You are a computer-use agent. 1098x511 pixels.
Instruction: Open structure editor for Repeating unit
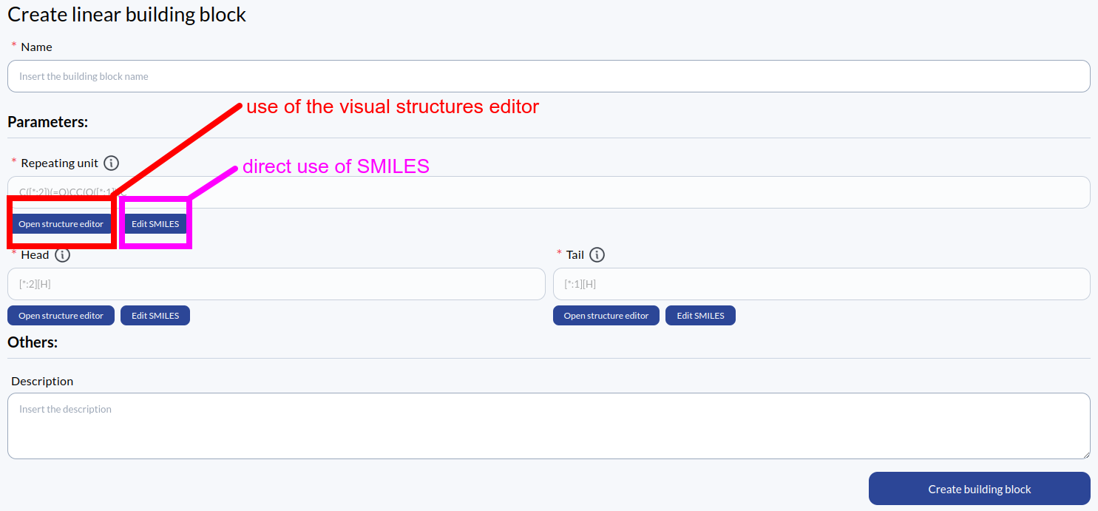[61, 224]
